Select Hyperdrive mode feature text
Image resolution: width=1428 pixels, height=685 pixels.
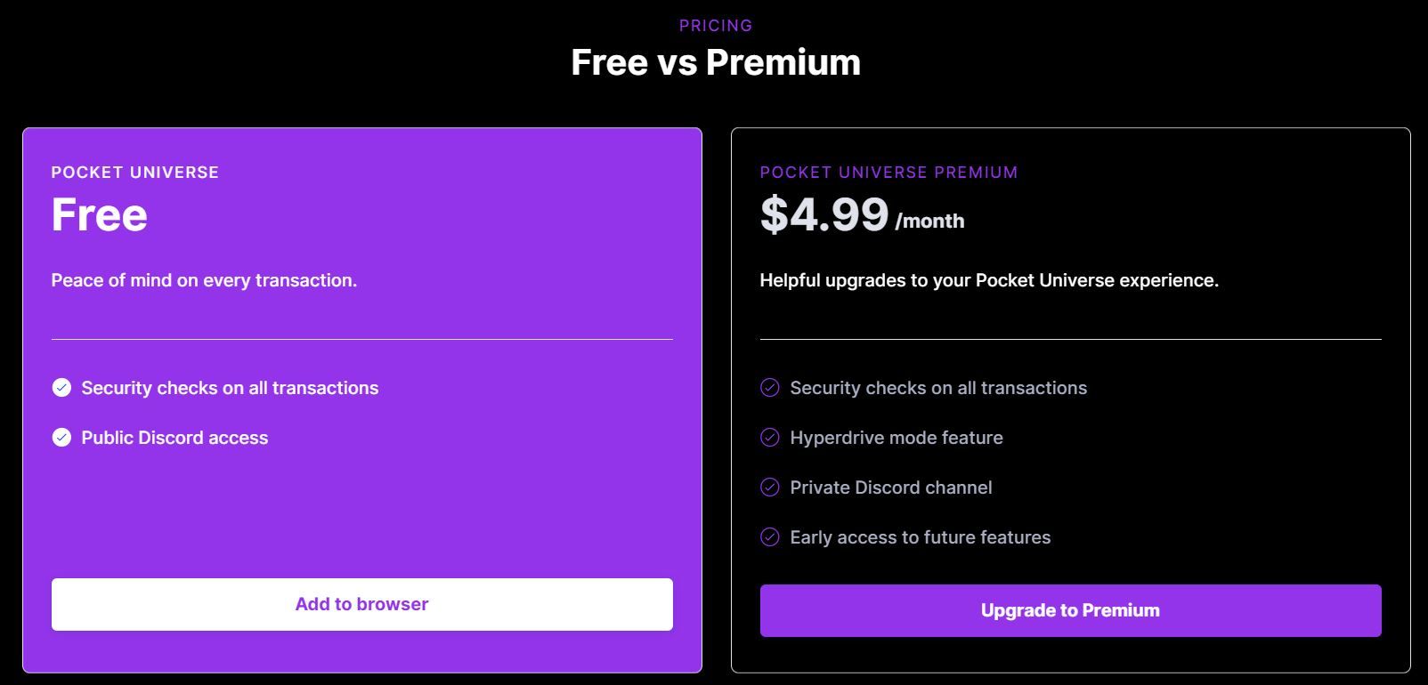pos(897,438)
